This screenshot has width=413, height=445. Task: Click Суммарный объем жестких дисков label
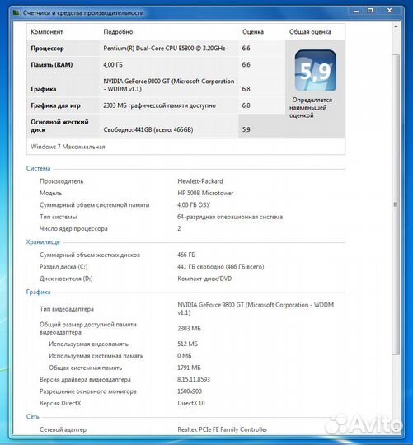pyautogui.click(x=90, y=255)
